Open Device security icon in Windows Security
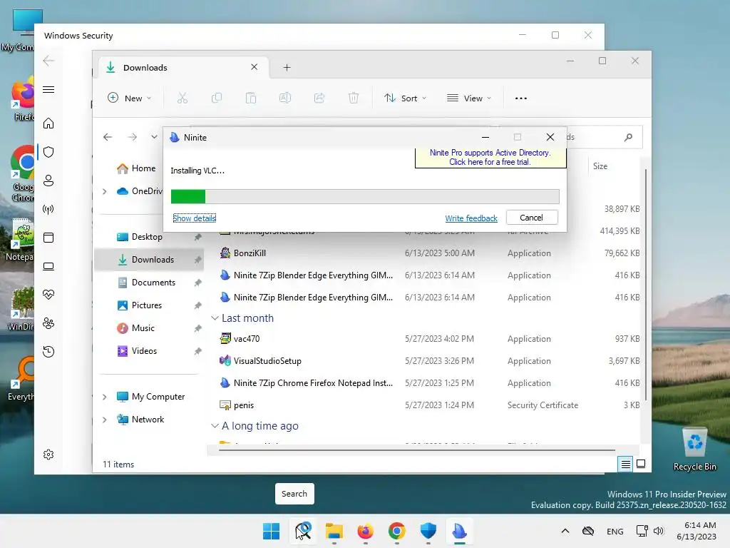The height and width of the screenshot is (548, 730). click(48, 266)
